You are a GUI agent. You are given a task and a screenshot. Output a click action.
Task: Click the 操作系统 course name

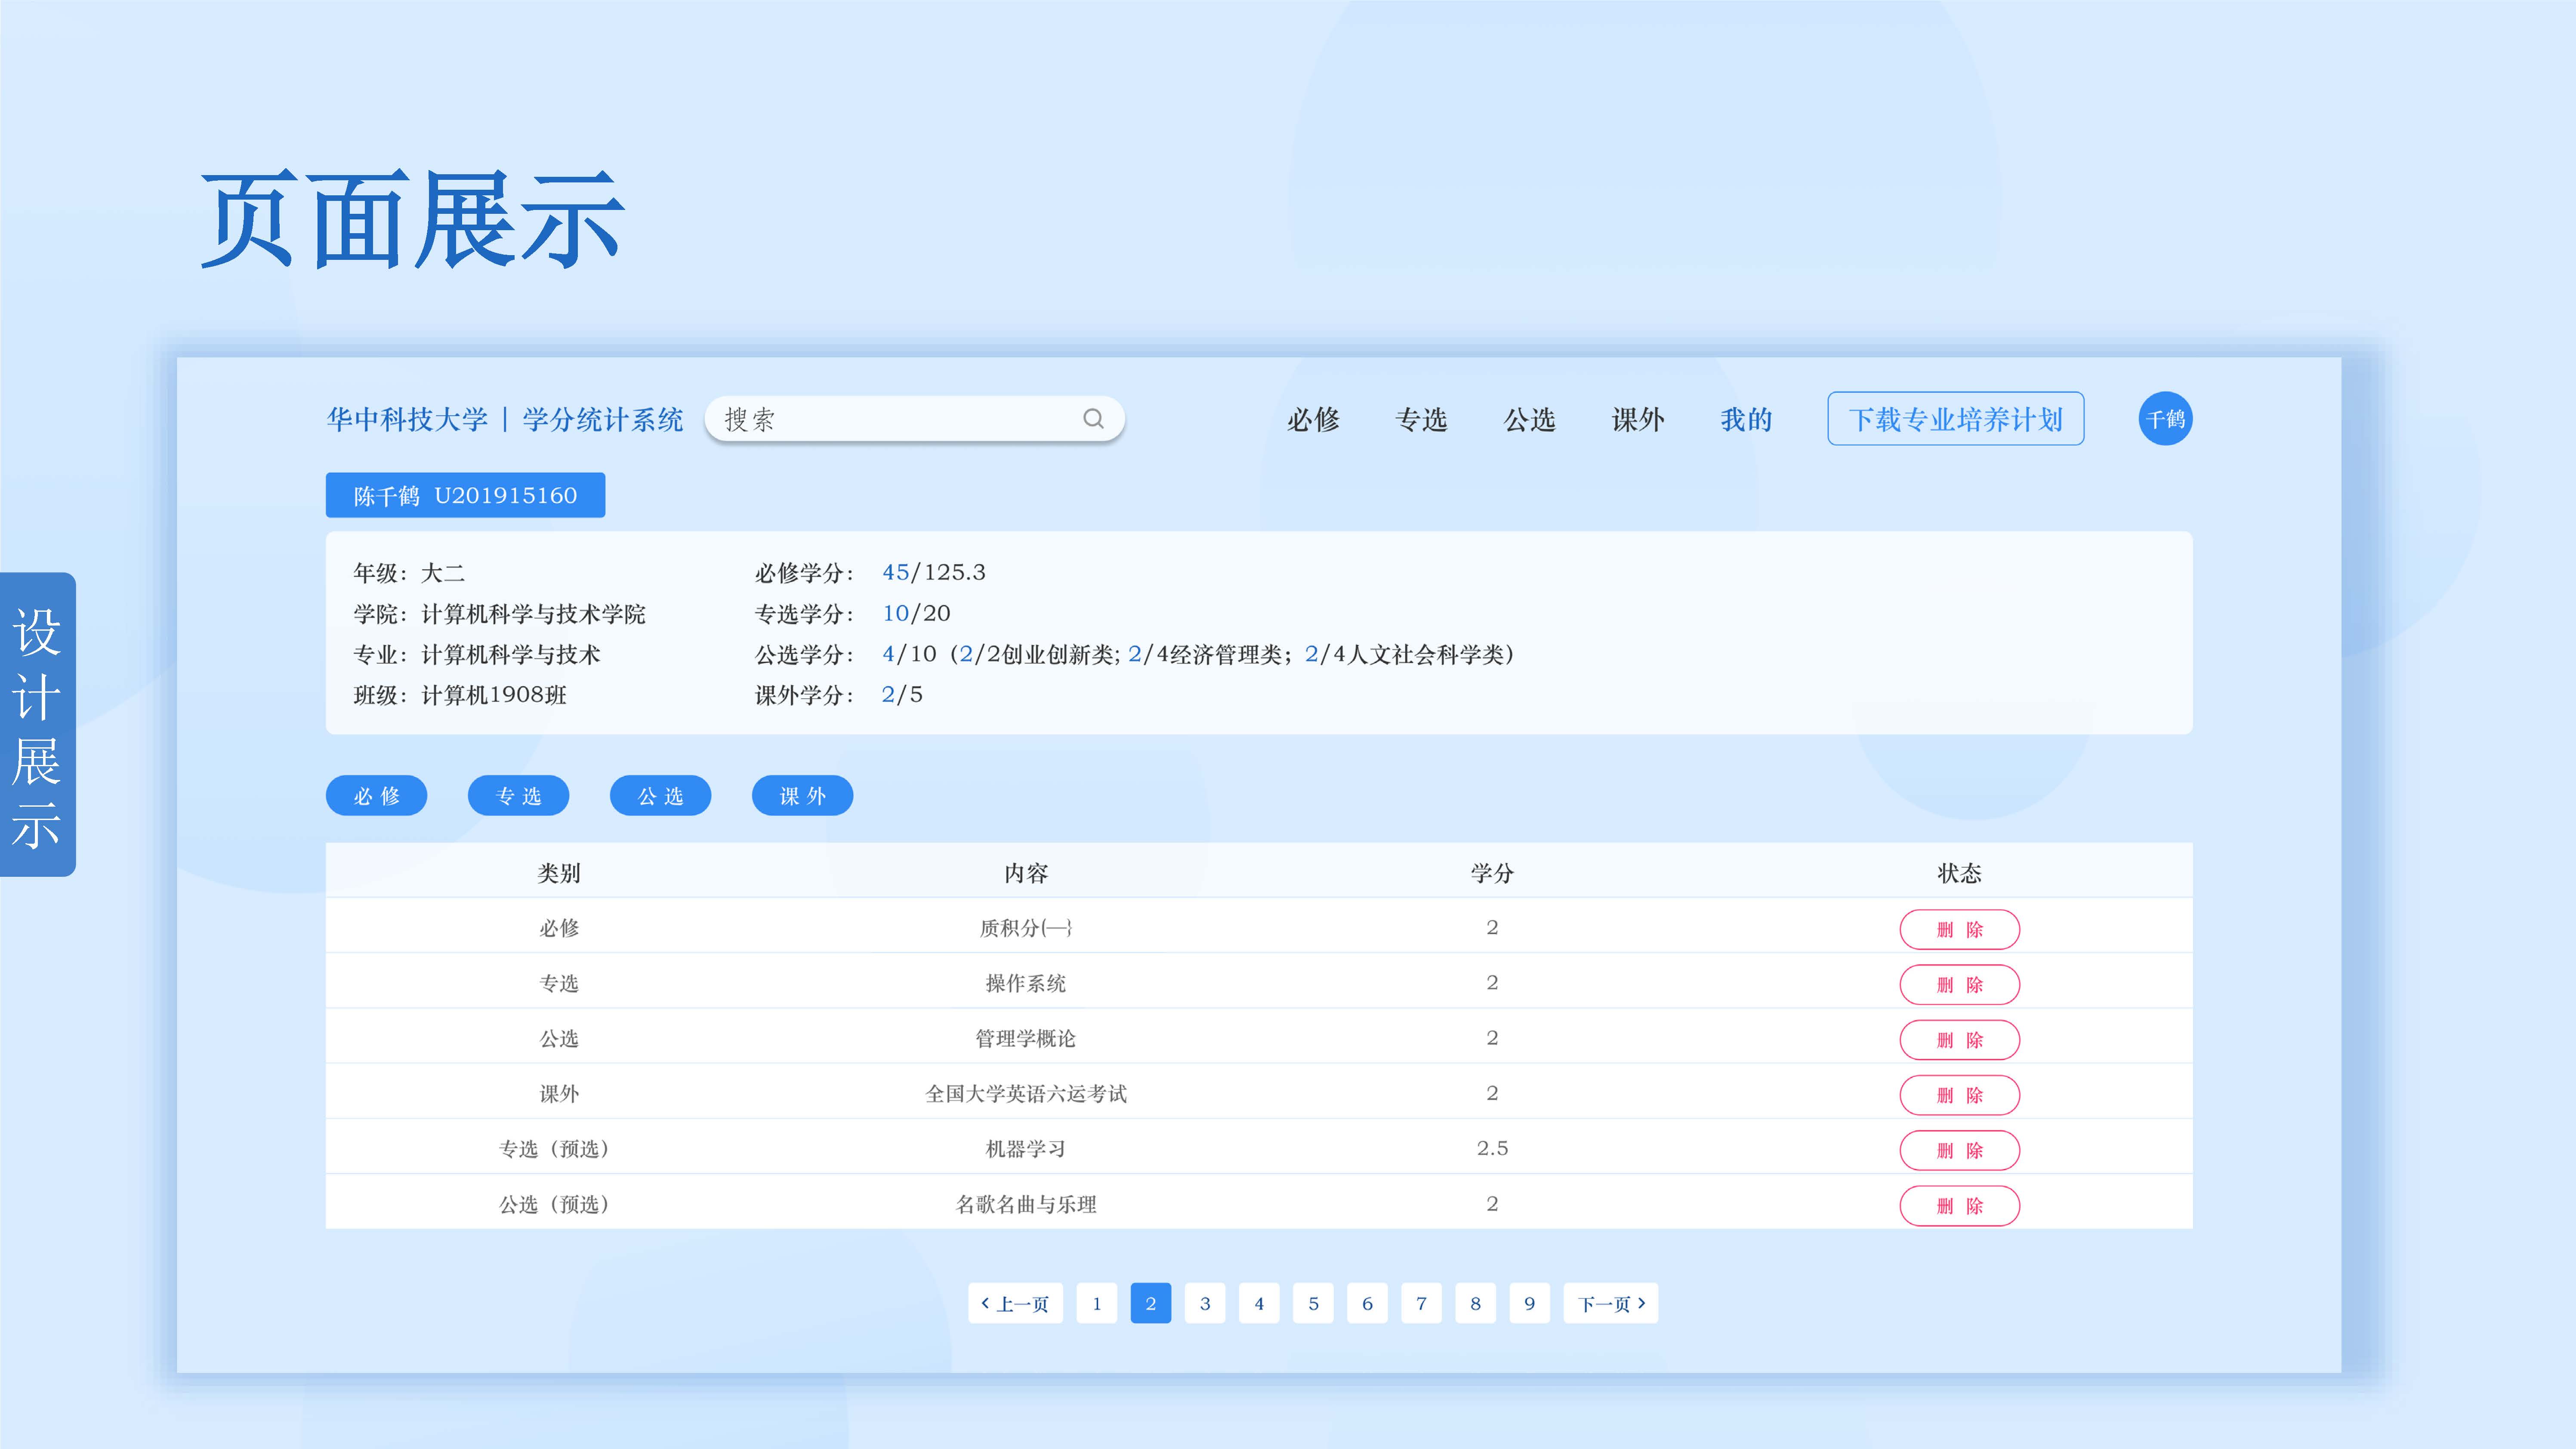click(x=1026, y=983)
